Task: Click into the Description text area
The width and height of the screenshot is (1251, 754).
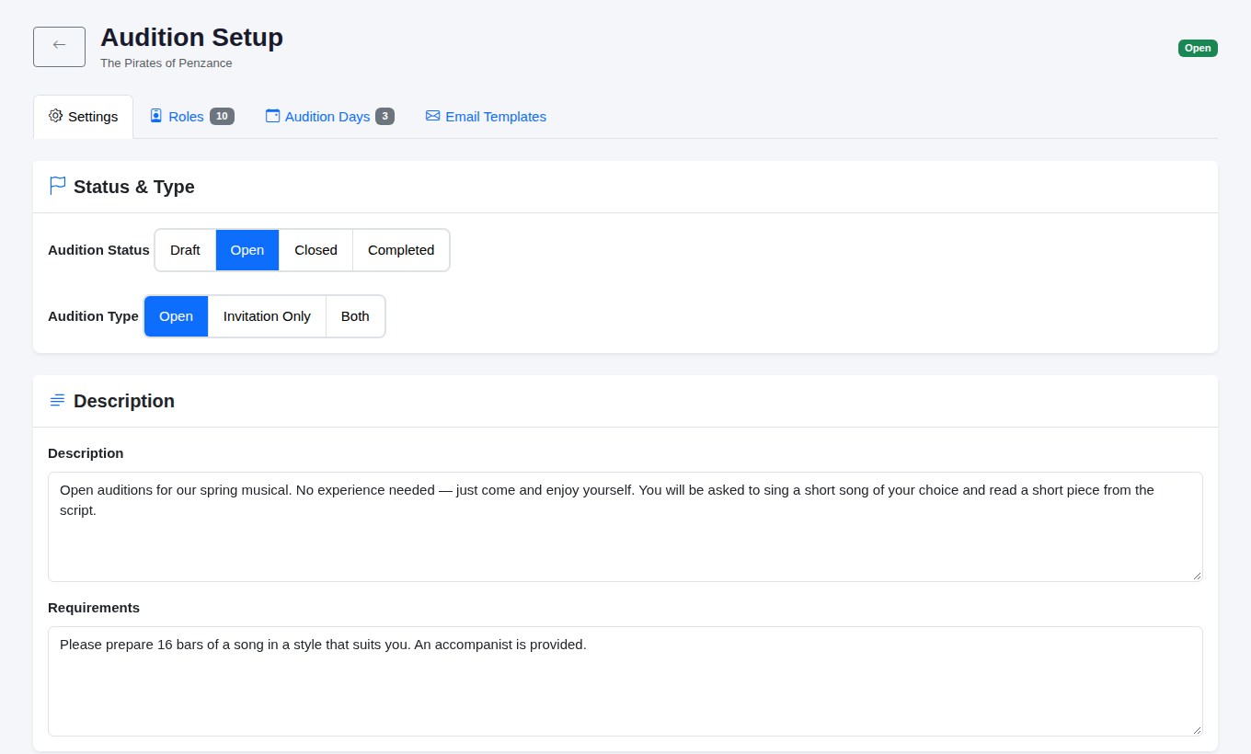Action: [625, 527]
